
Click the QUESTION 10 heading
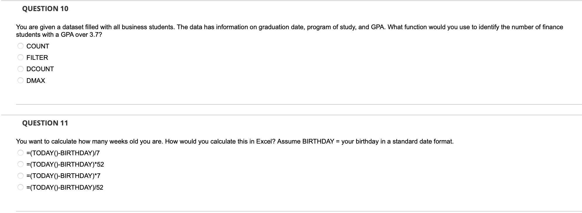[45, 9]
